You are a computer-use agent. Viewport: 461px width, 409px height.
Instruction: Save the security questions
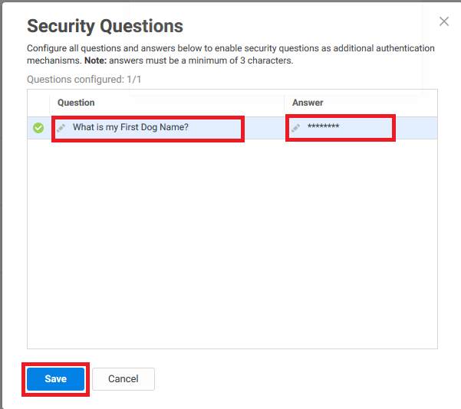point(55,379)
